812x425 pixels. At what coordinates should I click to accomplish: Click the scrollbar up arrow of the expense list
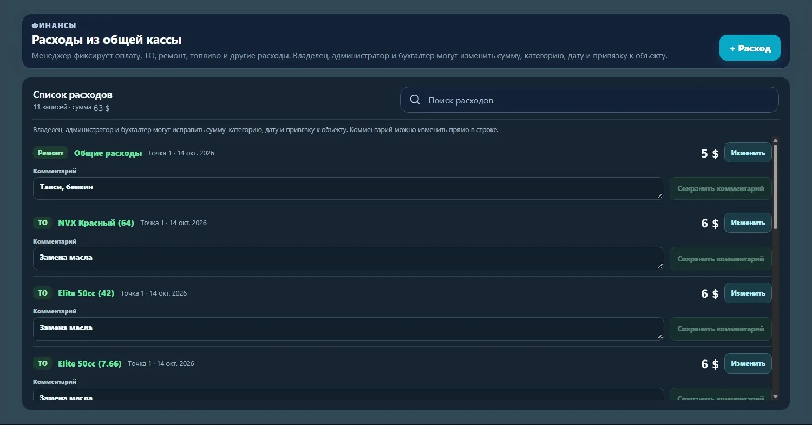click(x=775, y=140)
